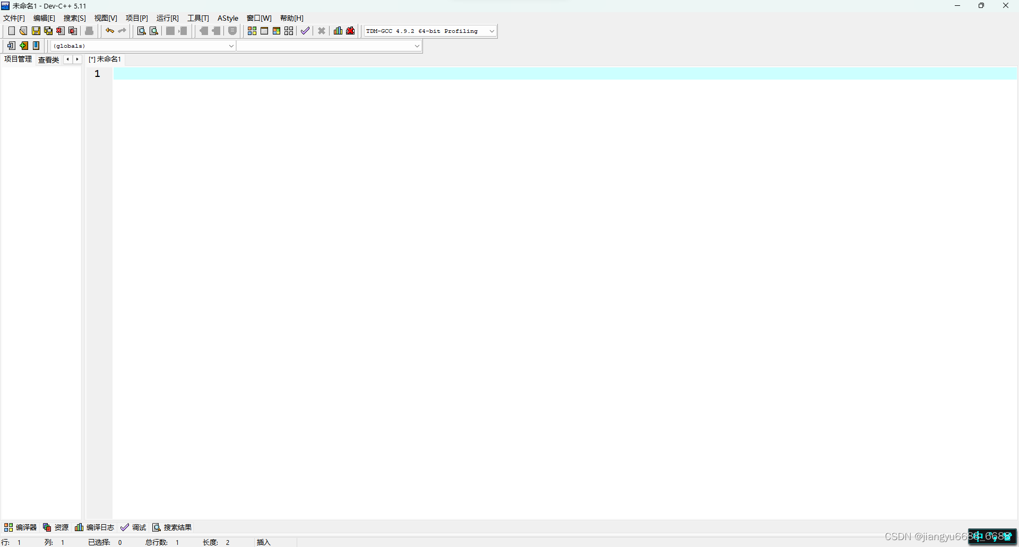
Task: Click the 列: 1 status bar entry
Action: 55,542
